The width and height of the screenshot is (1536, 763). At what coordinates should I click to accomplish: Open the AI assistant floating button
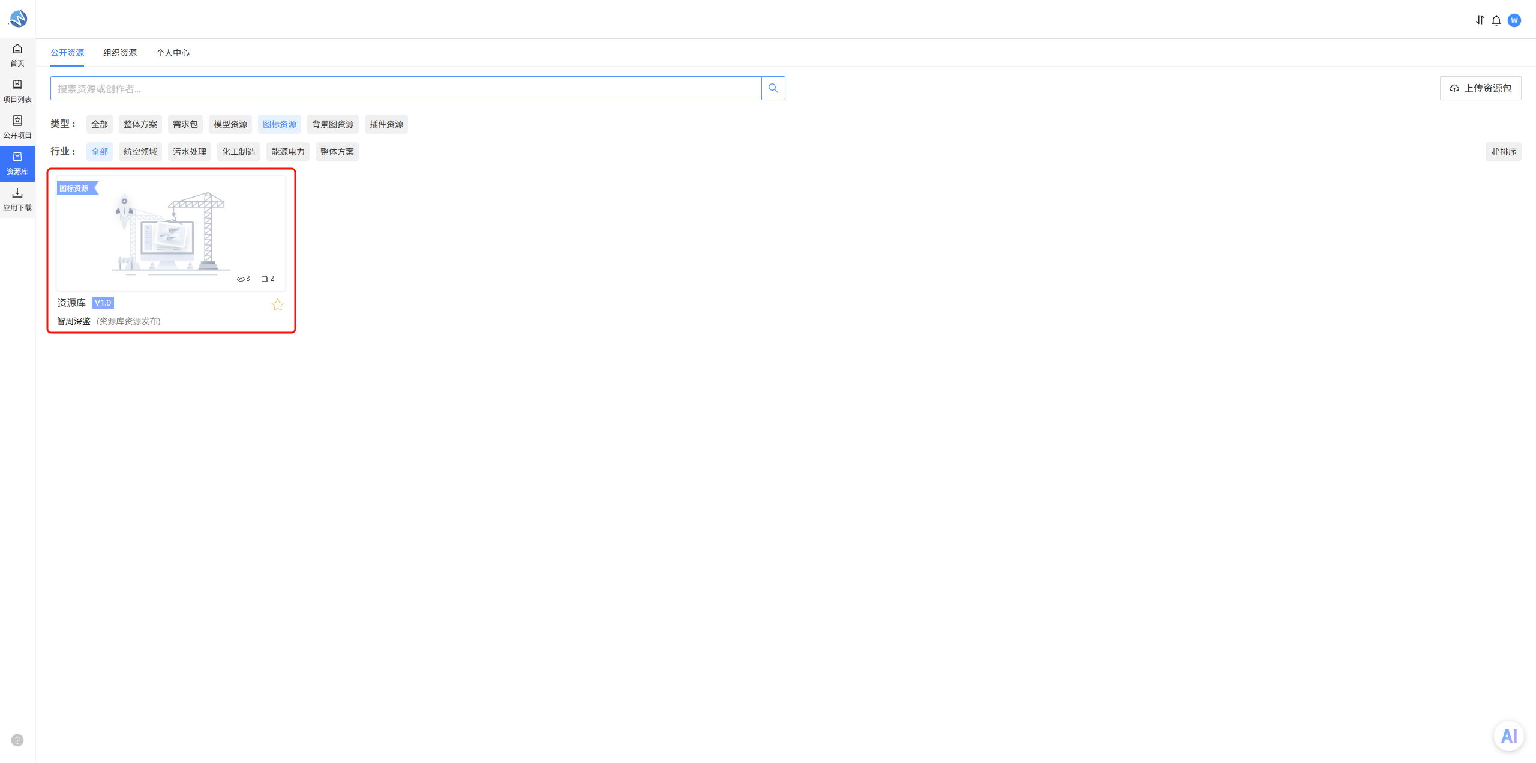click(x=1509, y=736)
